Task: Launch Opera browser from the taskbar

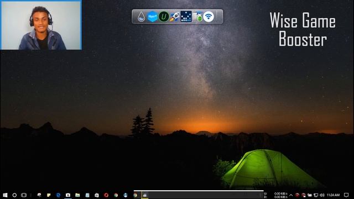Action: click(x=106, y=195)
